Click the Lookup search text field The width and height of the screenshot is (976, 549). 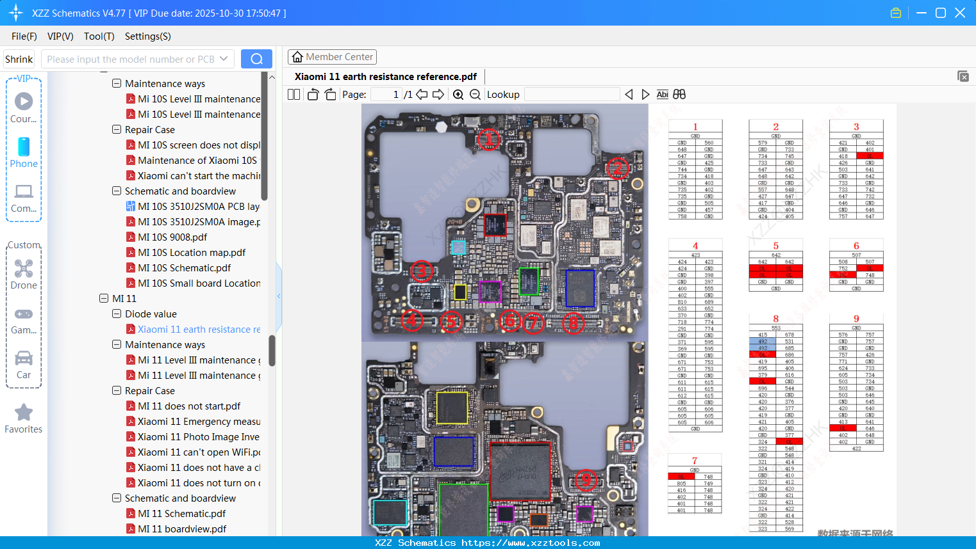572,95
